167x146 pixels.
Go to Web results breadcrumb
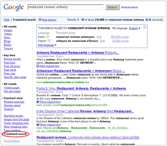[6, 20]
